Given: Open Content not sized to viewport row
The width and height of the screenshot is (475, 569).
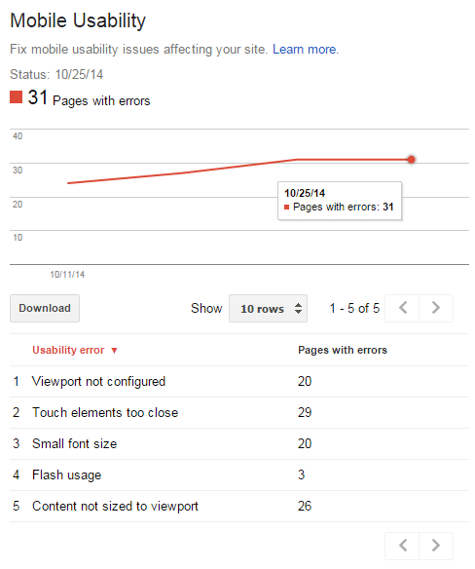Looking at the screenshot, I should tap(239, 507).
